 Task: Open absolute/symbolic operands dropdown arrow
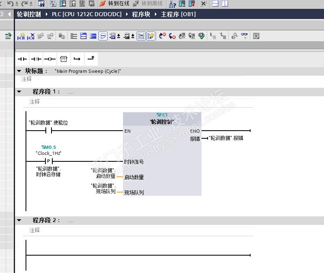(118, 36)
